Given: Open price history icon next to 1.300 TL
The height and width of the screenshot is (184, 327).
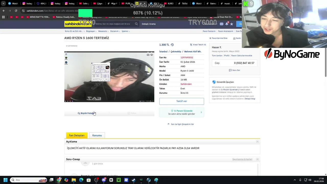Looking at the screenshot, I should click(172, 45).
